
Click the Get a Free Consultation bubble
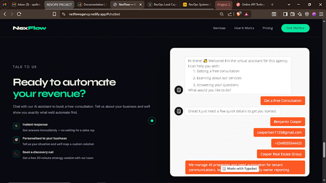[x=282, y=101]
